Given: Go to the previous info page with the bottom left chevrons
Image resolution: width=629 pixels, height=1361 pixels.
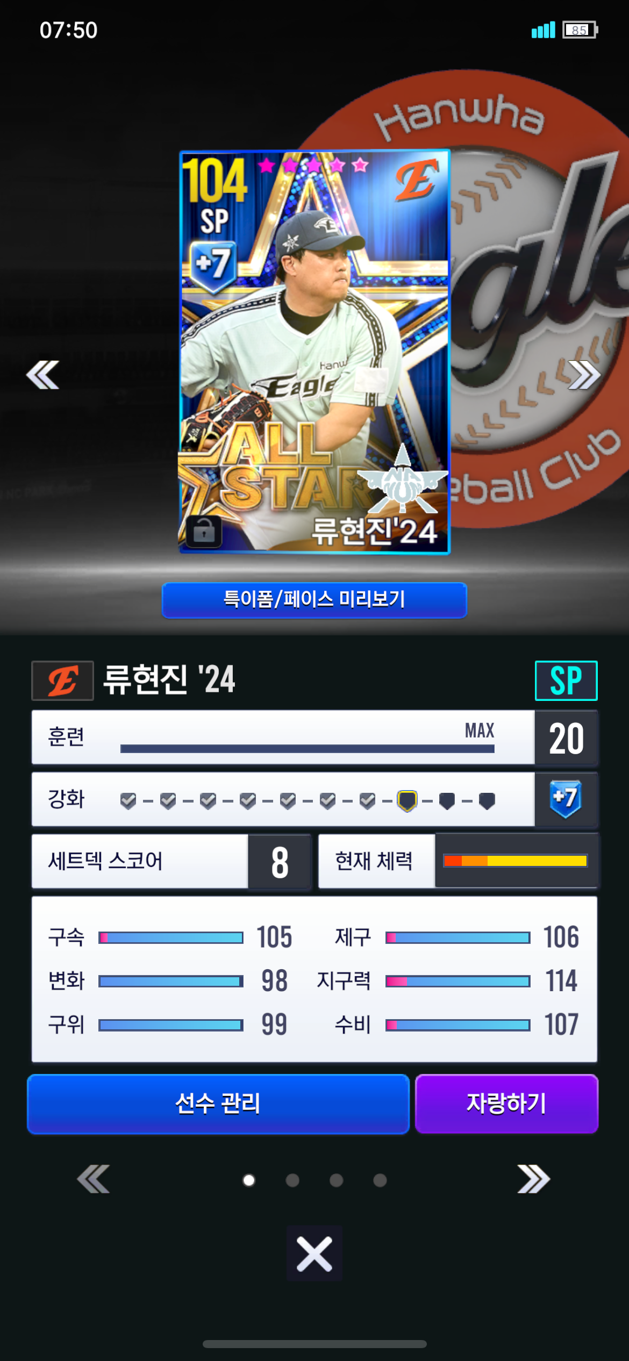Looking at the screenshot, I should click(94, 1179).
